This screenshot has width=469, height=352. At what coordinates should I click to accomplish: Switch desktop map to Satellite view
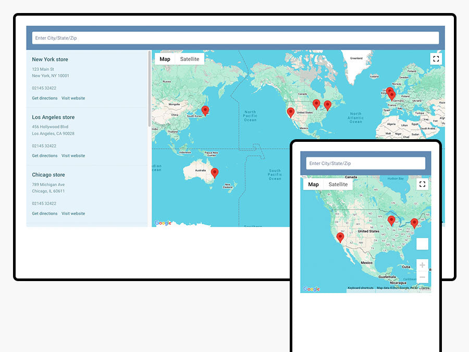[190, 59]
